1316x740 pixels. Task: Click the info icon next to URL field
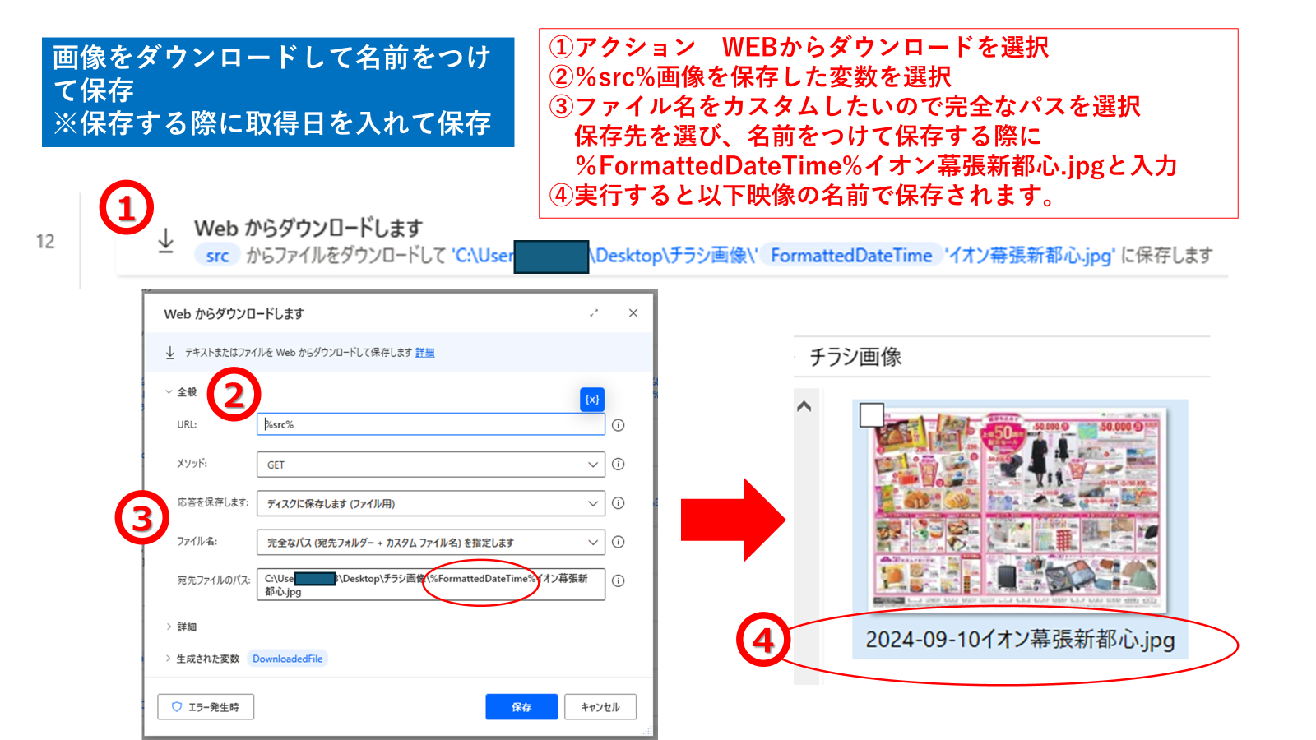[619, 425]
